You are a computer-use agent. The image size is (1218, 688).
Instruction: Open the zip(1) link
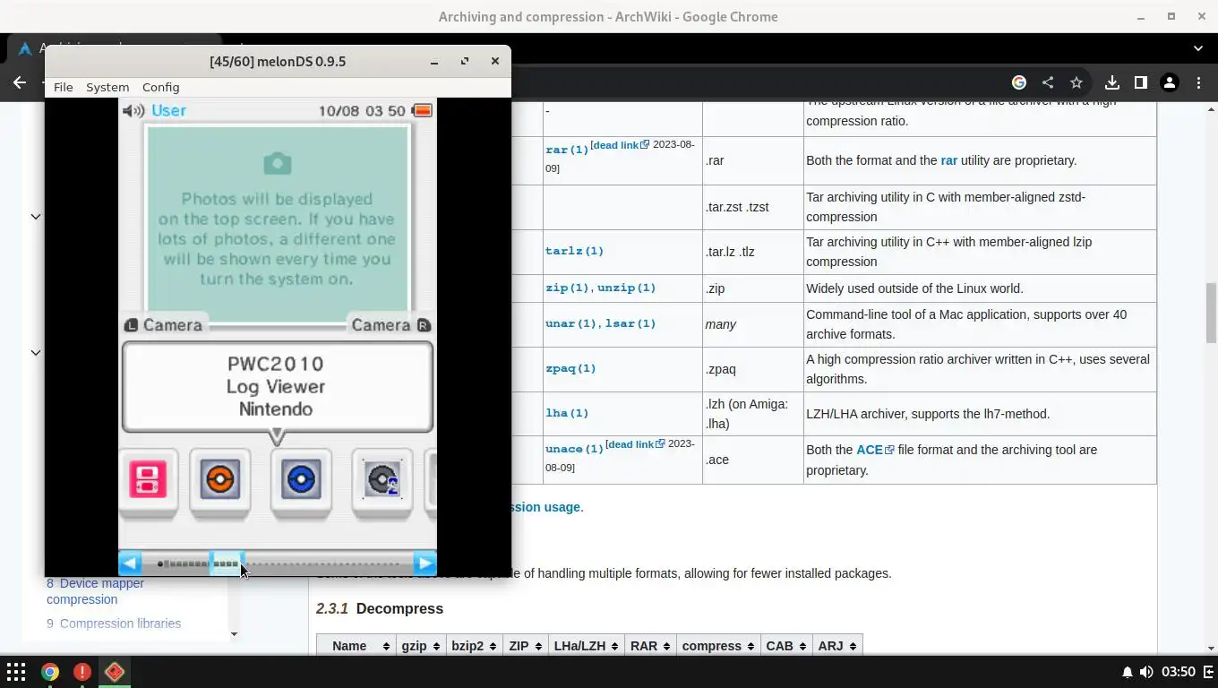tap(567, 288)
